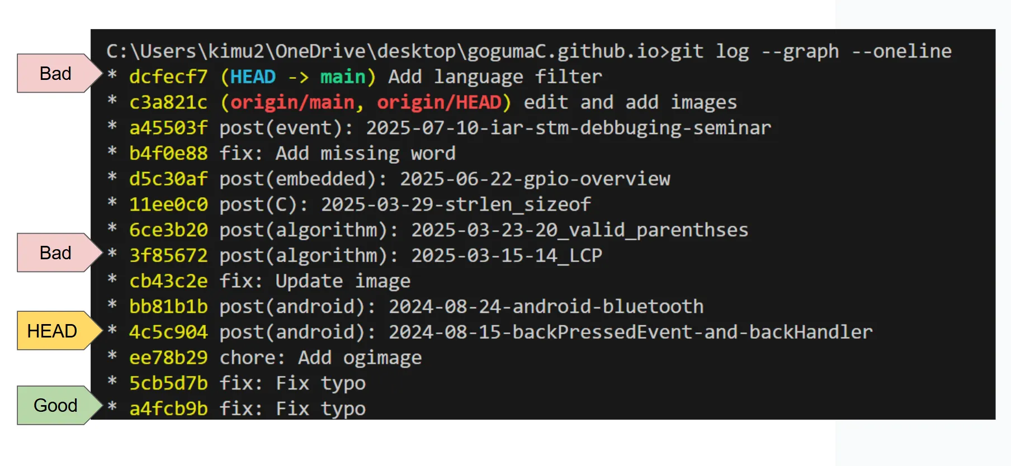Select commit hash dcfecf7
This screenshot has height=466, width=1011.
click(x=168, y=77)
